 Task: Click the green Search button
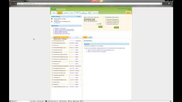100,27
